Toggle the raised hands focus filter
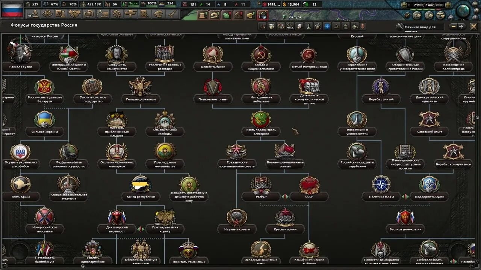 pyautogui.click(x=318, y=27)
